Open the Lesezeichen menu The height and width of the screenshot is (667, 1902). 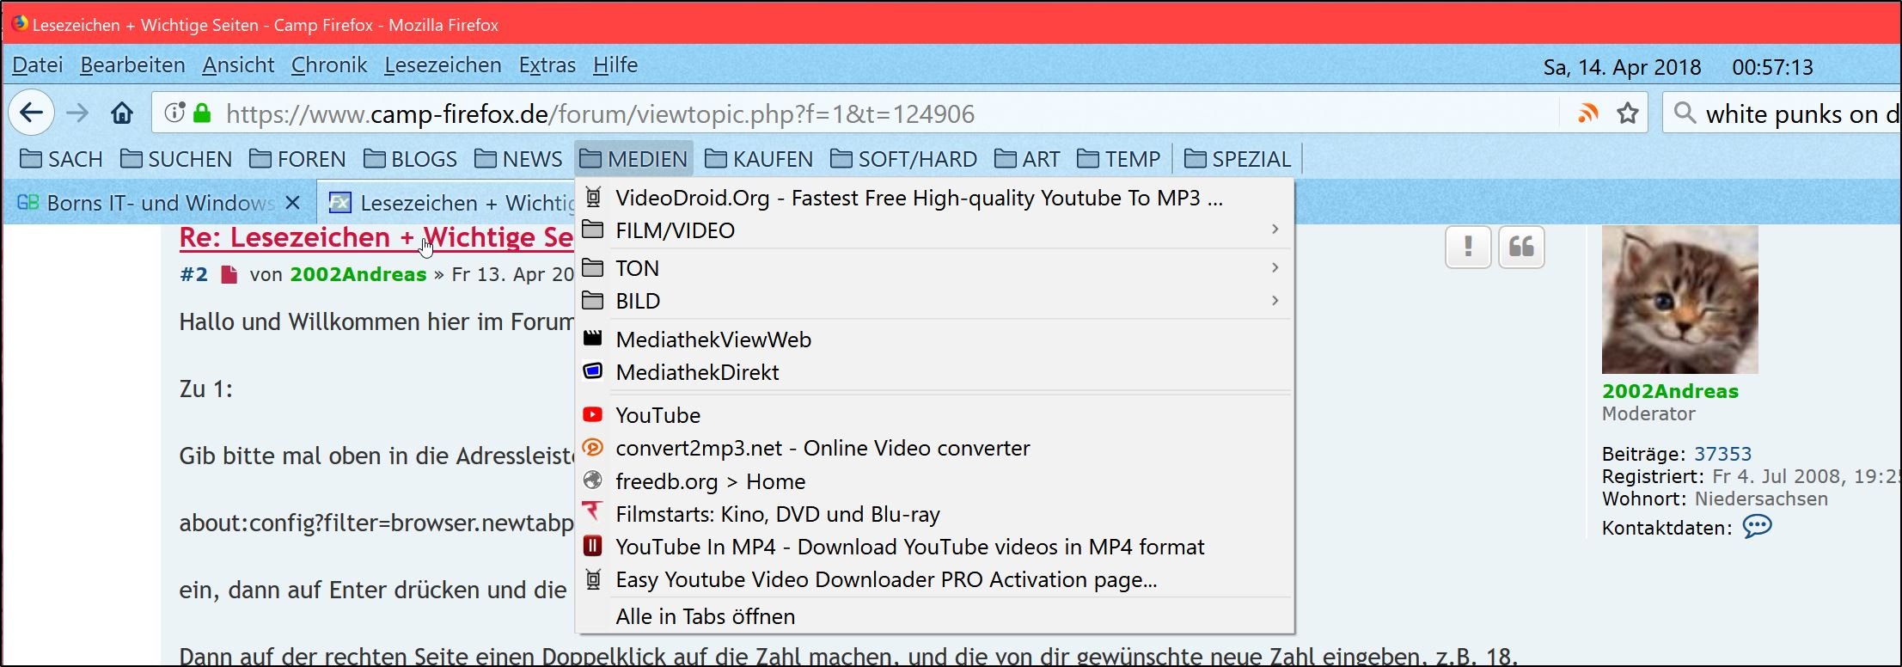point(443,65)
